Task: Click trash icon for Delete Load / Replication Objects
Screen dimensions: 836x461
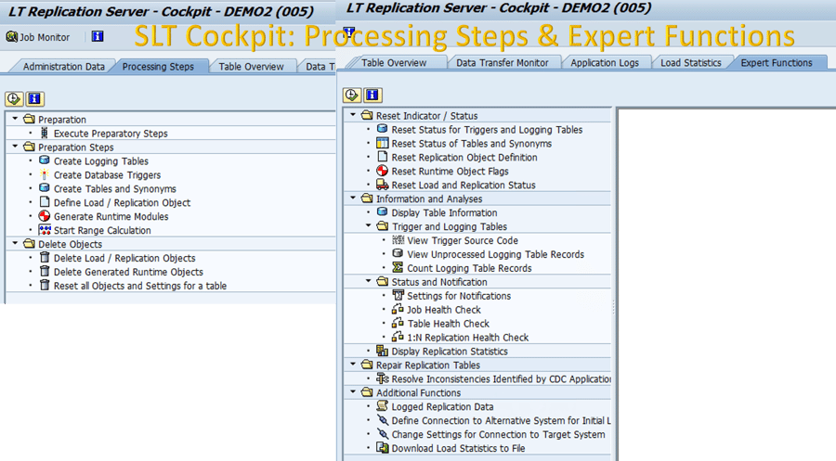Action: 45,258
